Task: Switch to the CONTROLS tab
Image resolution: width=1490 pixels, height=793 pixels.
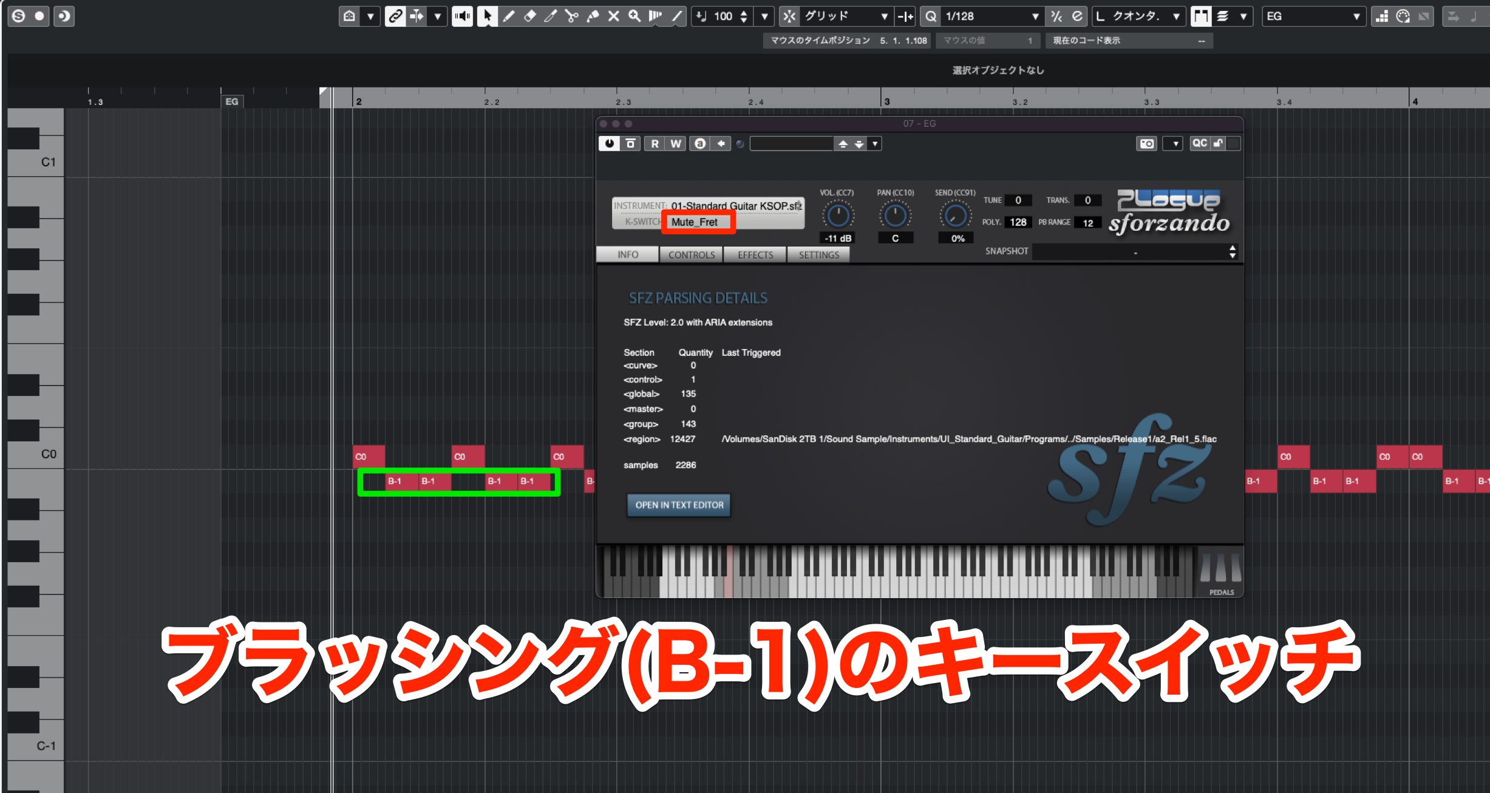Action: [x=692, y=254]
